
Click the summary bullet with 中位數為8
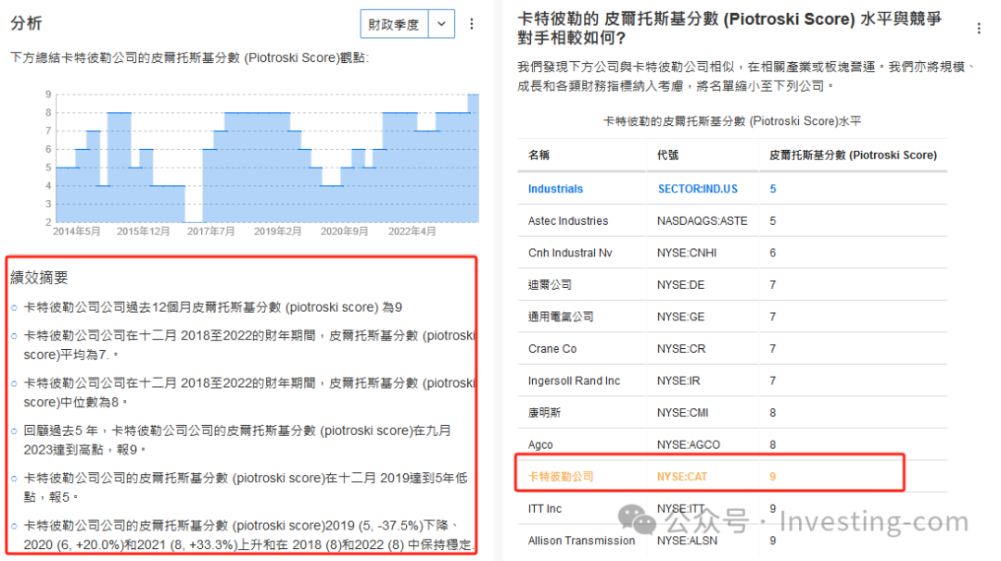(x=249, y=393)
